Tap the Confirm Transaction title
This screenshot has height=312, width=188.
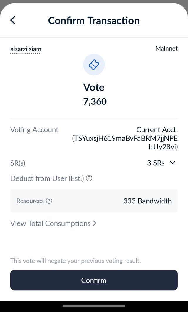(94, 21)
